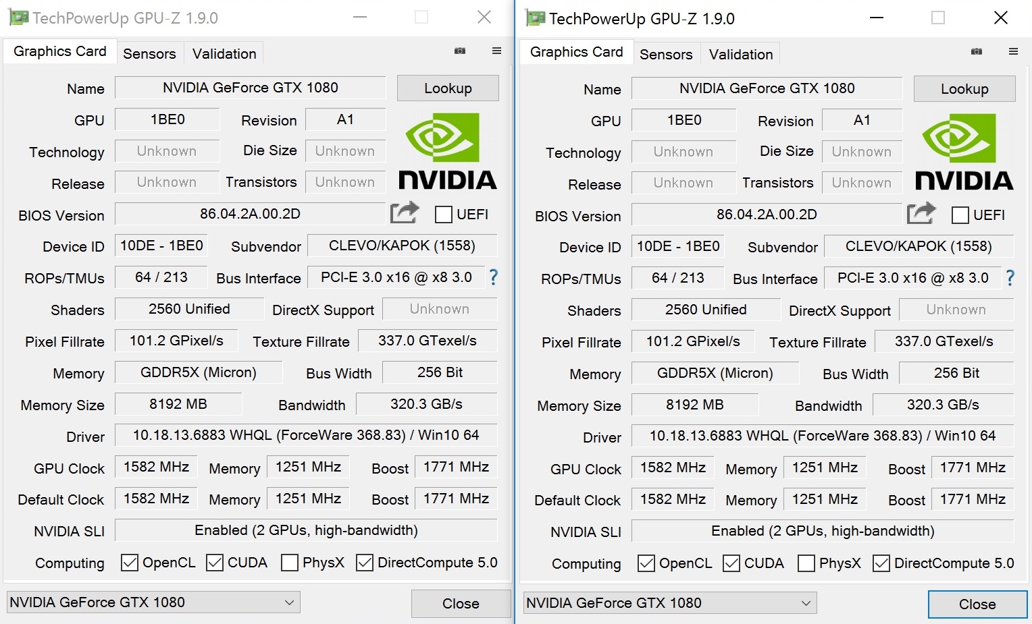Open the hamburger menu in left GPU-Z window
The width and height of the screenshot is (1032, 624).
(496, 51)
